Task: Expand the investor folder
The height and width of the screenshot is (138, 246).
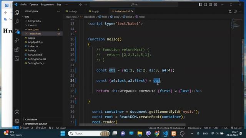Action: [x=32, y=25]
